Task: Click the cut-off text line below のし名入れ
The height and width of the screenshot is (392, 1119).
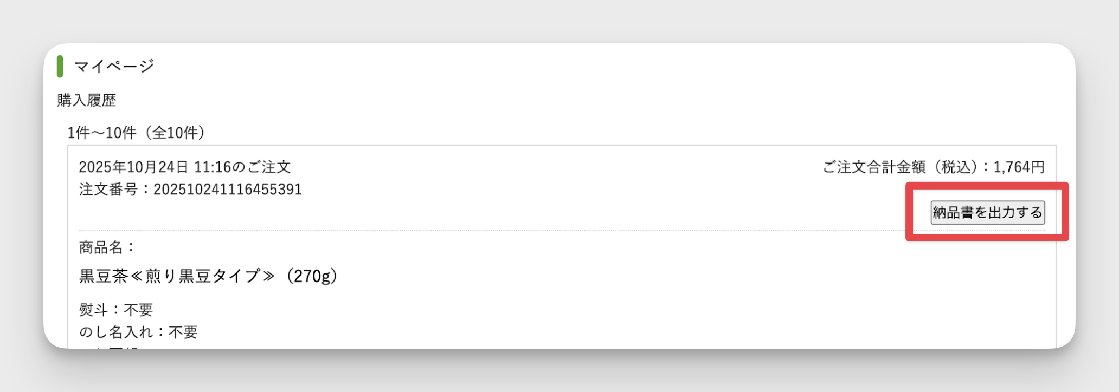Action: pos(108,347)
